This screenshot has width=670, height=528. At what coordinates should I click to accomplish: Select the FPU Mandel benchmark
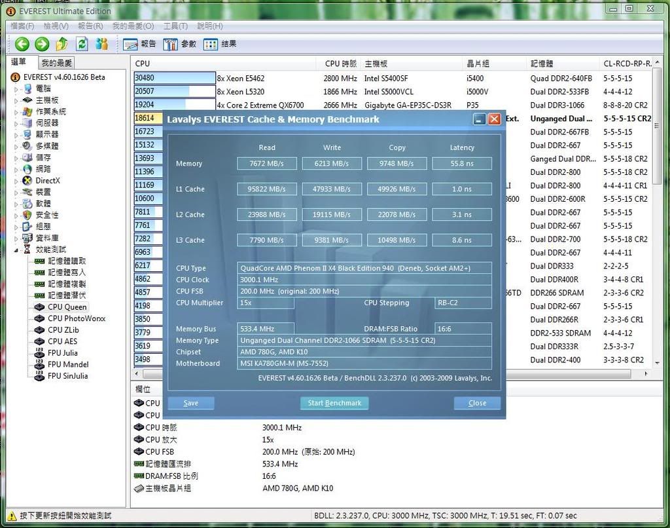pos(68,364)
